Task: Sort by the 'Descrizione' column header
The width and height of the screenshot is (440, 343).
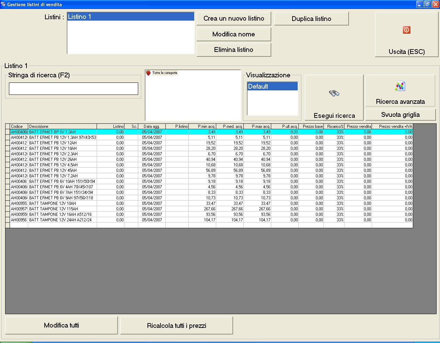Action: (x=62, y=126)
